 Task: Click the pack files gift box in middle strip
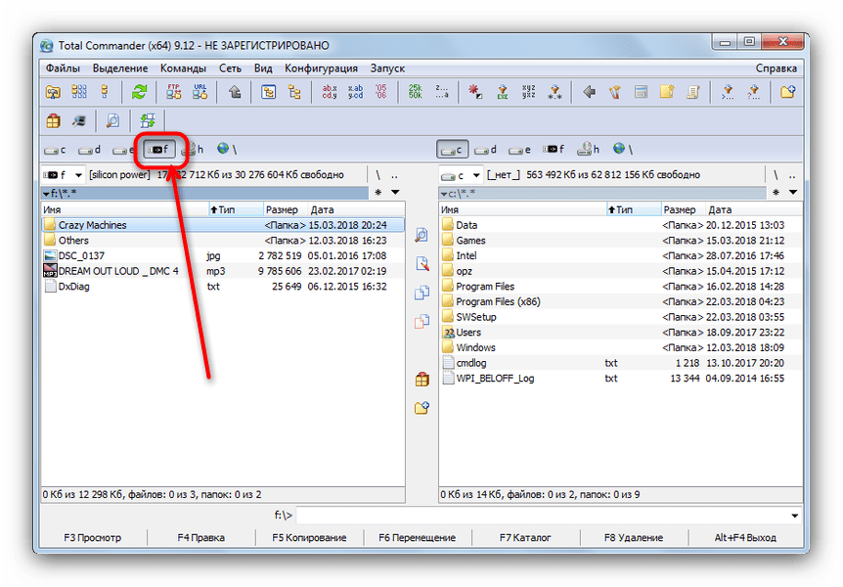coord(422,380)
